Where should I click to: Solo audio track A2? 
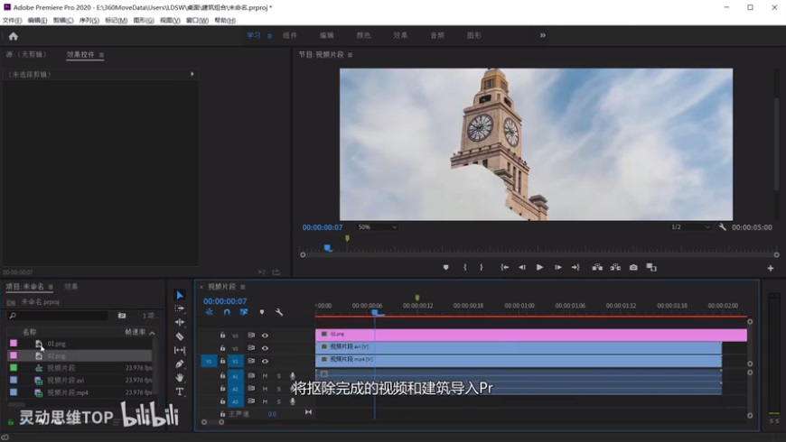[x=278, y=389]
